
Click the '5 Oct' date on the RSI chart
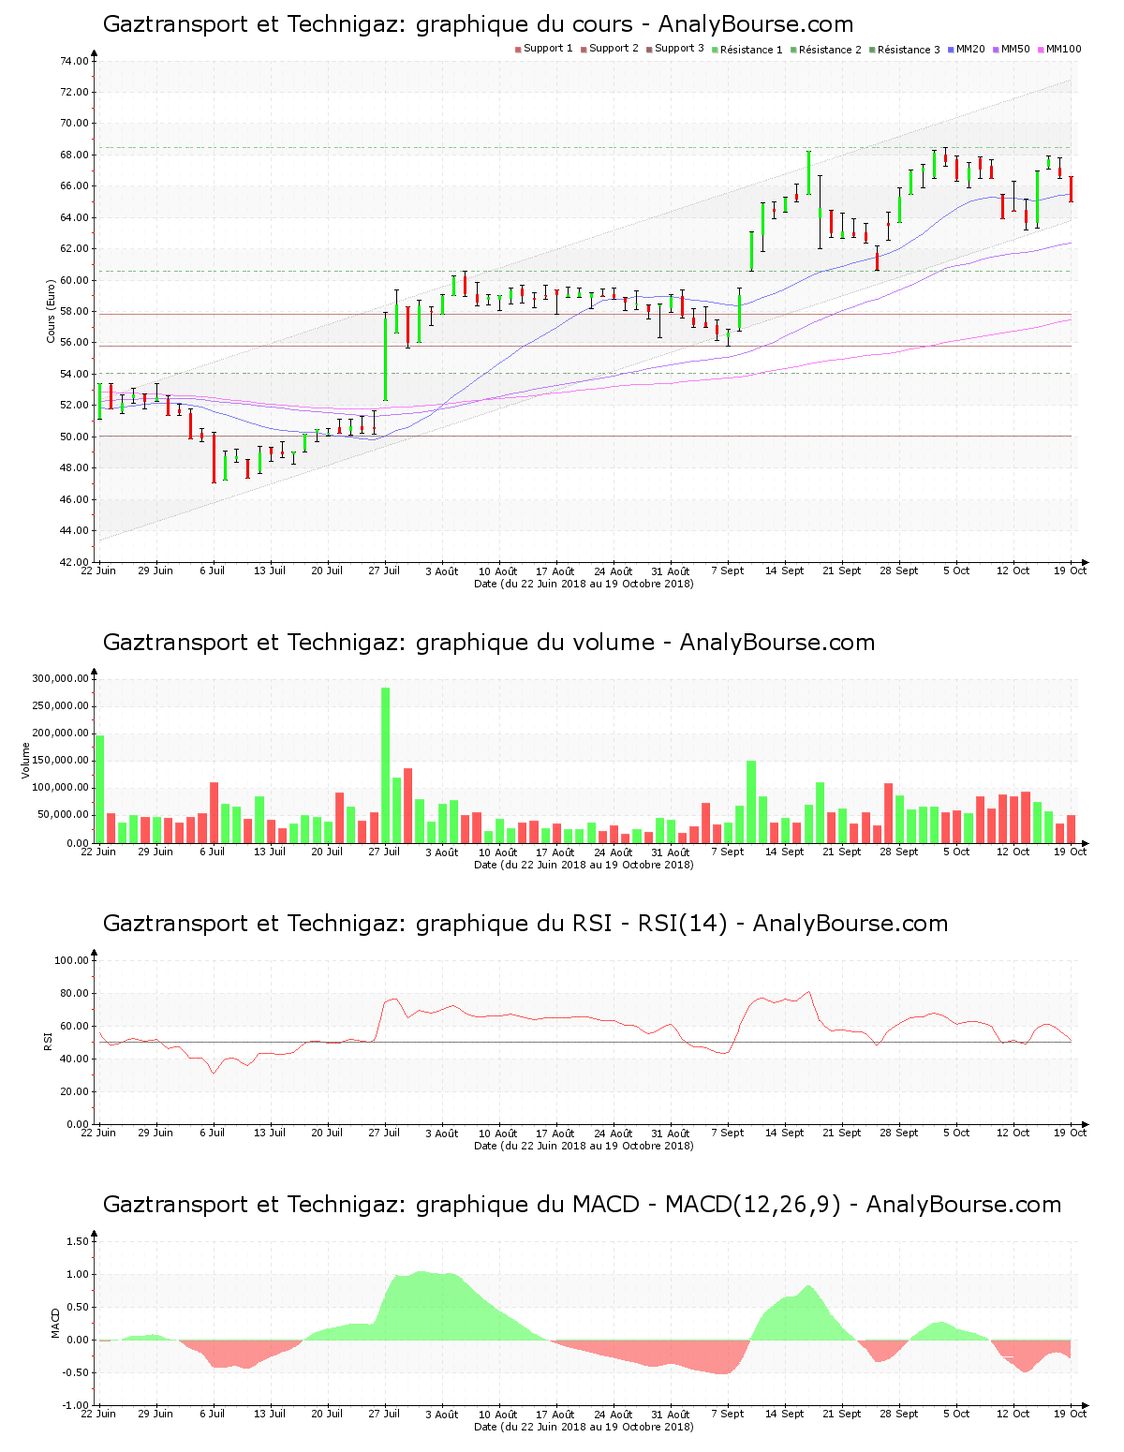[956, 1133]
